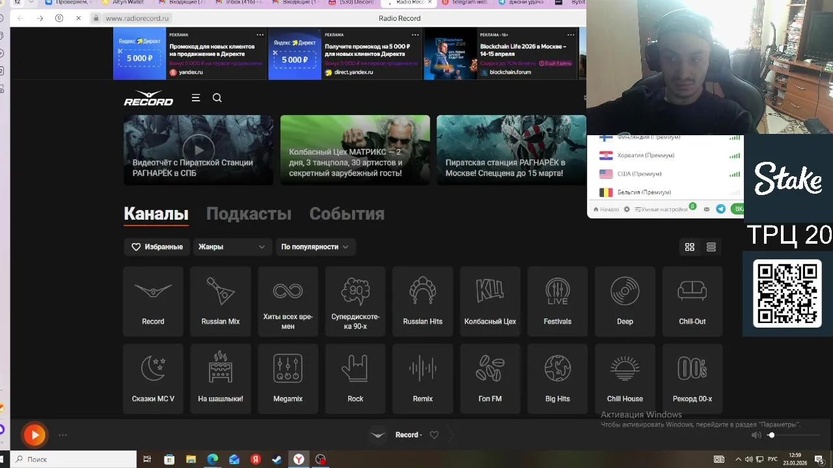Go to the Radio Record logo homepage
This screenshot has width=833, height=468.
[x=148, y=97]
